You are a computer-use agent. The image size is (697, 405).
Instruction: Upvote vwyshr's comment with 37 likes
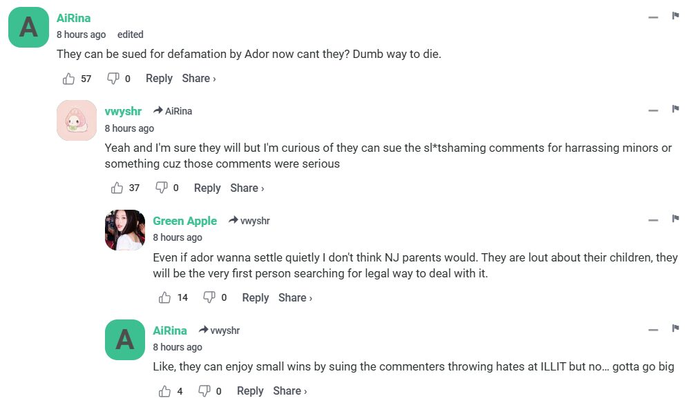point(117,188)
